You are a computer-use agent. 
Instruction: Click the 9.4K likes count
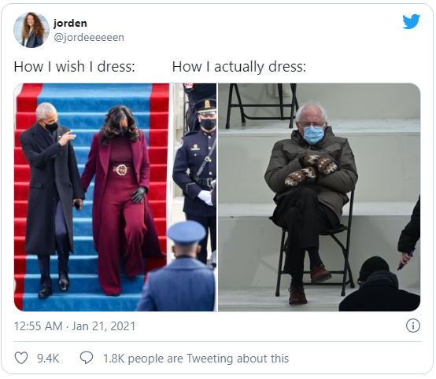click(48, 359)
